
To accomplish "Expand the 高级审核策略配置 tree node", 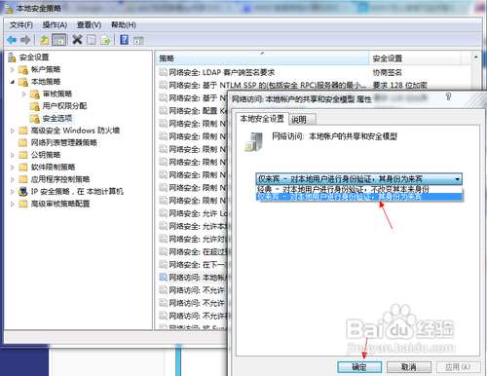I will pyautogui.click(x=13, y=205).
